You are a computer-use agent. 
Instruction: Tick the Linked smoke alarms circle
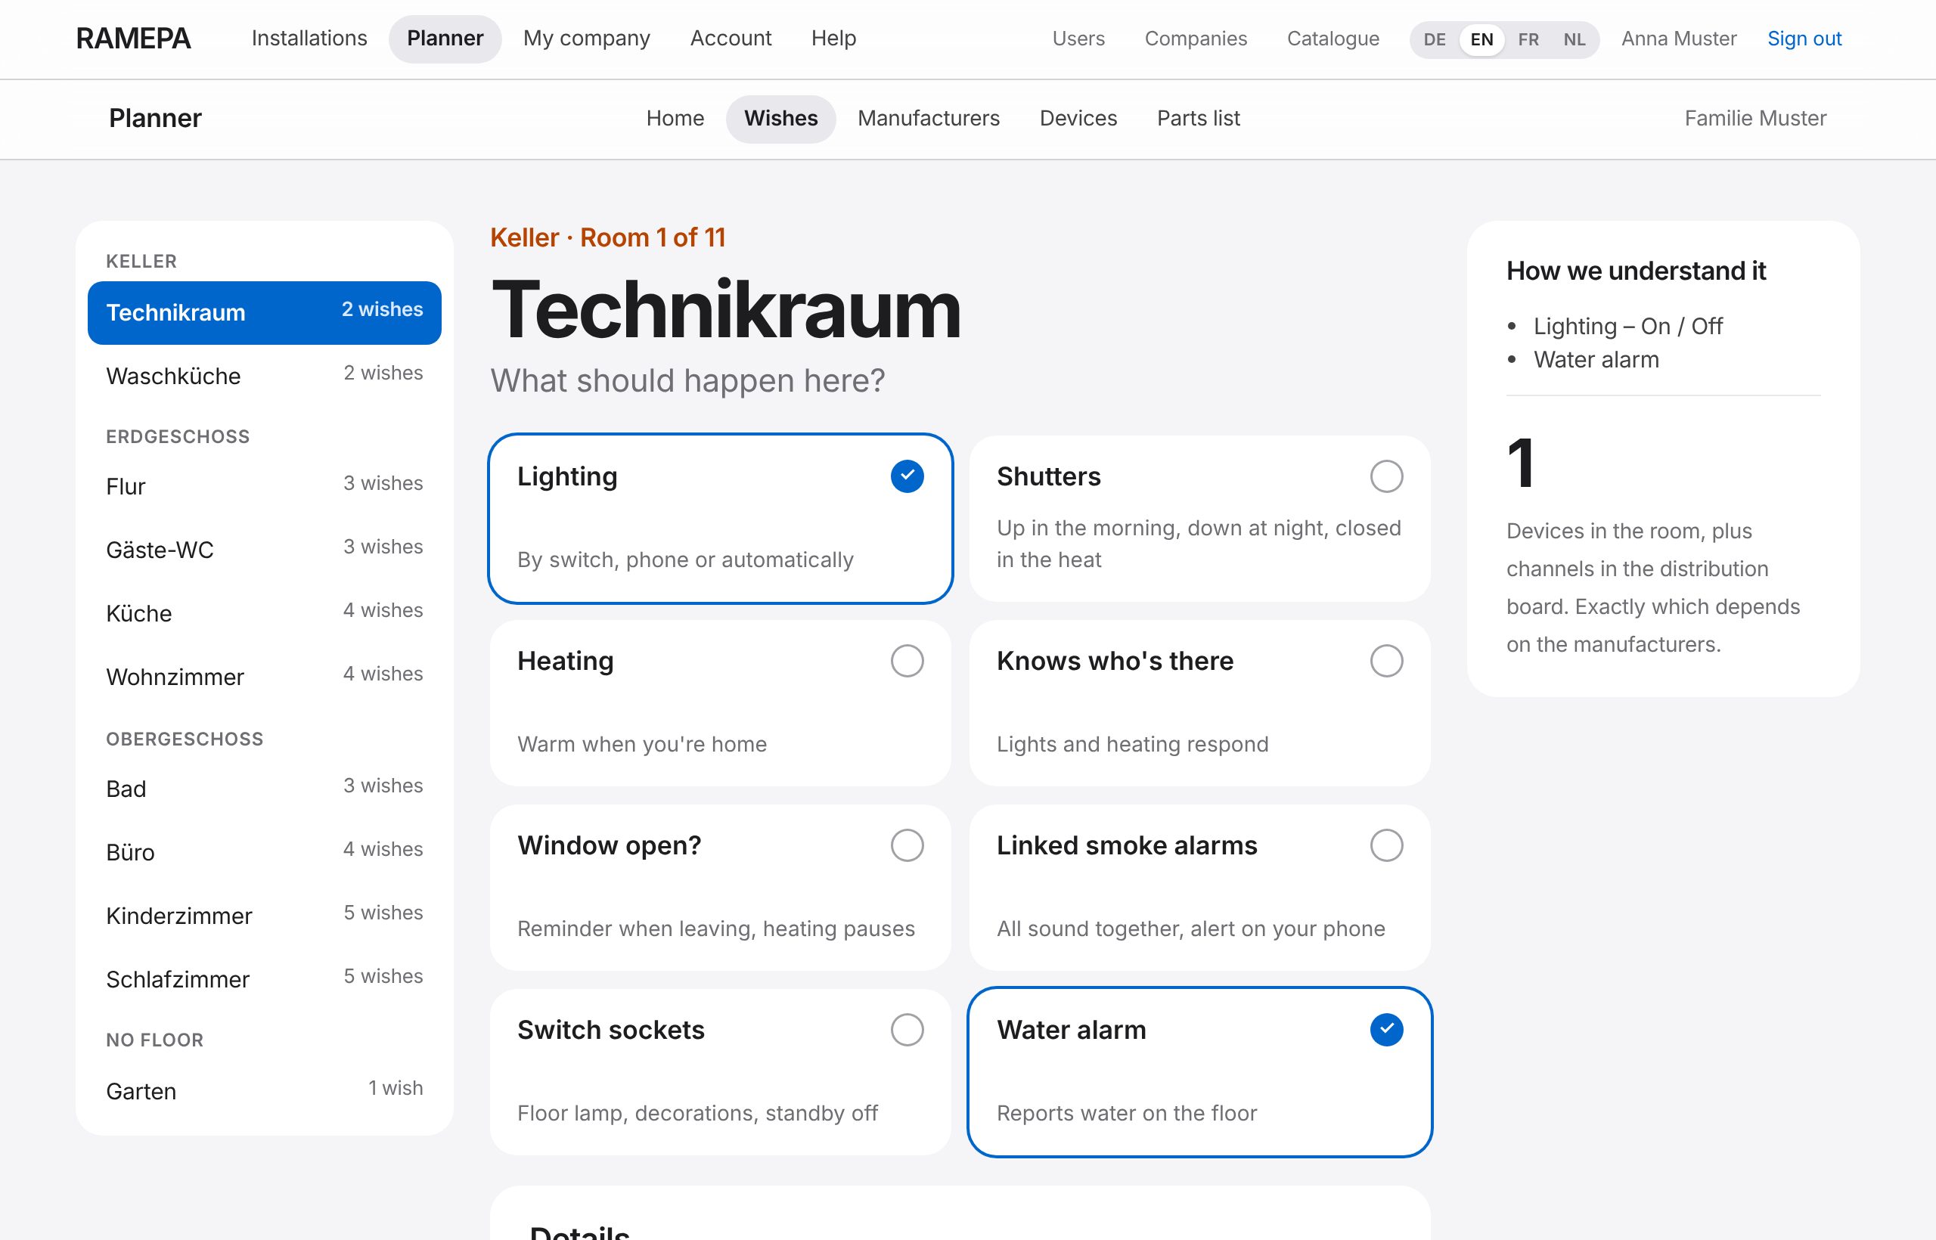(1386, 845)
